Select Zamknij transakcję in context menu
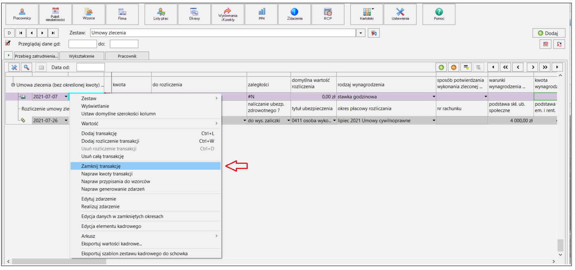Screen dimensions: 575x270 146,166
